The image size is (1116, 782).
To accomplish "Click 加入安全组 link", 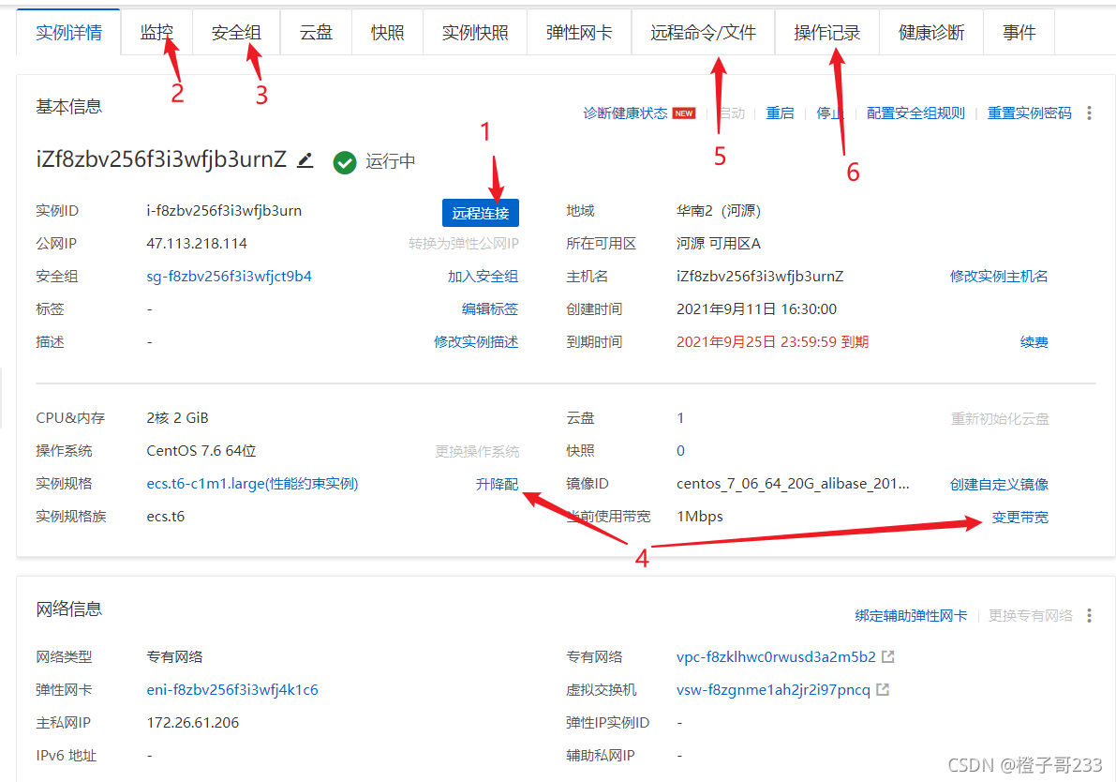I will point(483,277).
